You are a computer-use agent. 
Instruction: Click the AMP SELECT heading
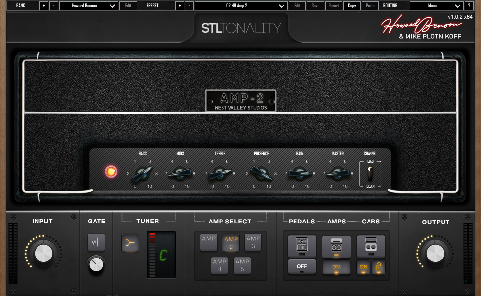(230, 222)
